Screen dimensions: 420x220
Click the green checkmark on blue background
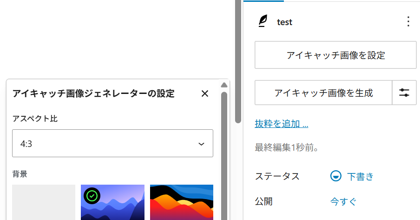[x=92, y=196]
